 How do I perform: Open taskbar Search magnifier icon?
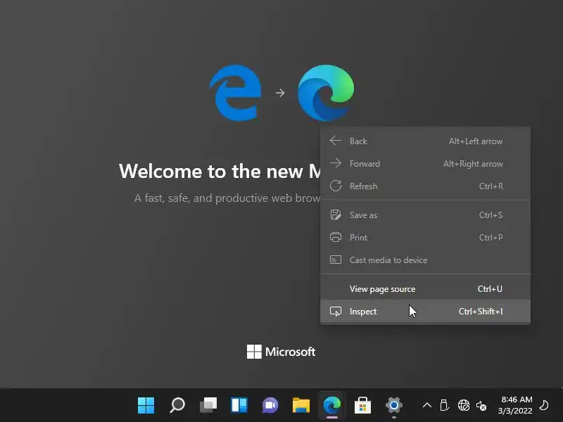(x=177, y=406)
